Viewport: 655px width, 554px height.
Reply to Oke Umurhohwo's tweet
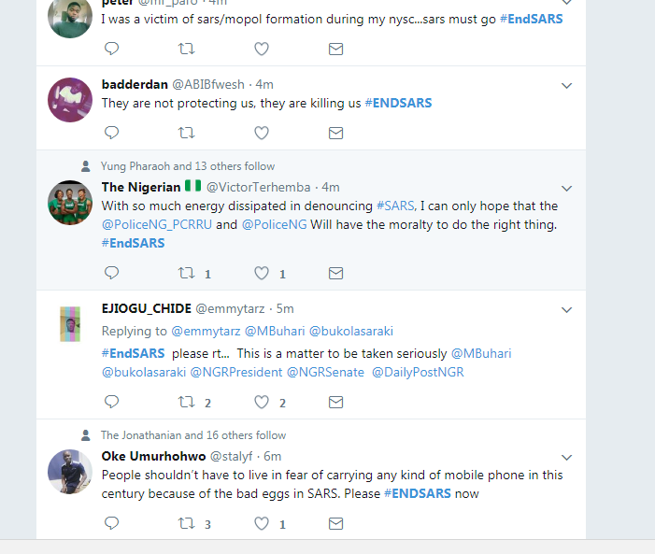tap(111, 523)
